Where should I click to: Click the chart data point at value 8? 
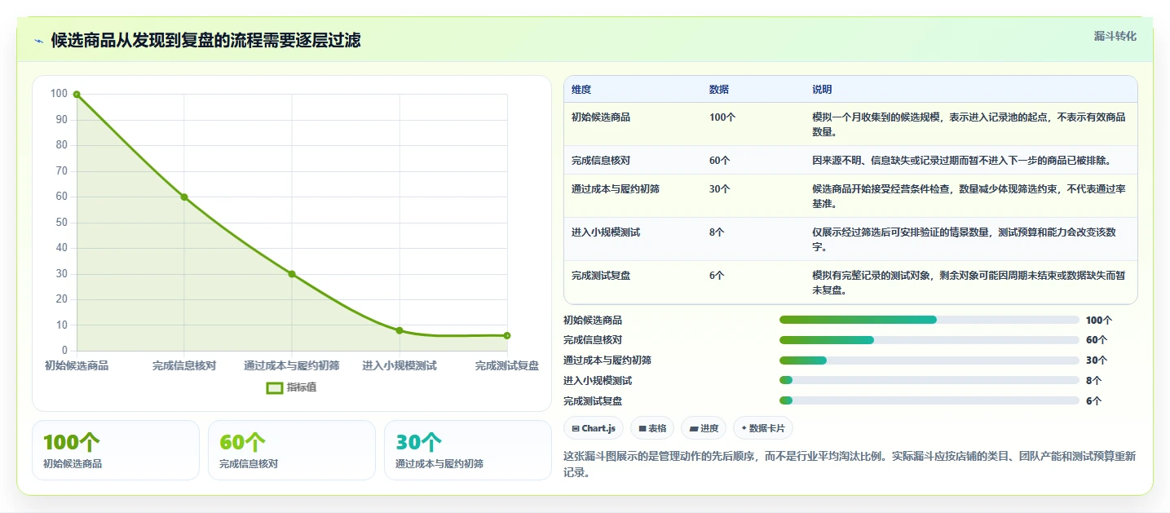tap(400, 330)
